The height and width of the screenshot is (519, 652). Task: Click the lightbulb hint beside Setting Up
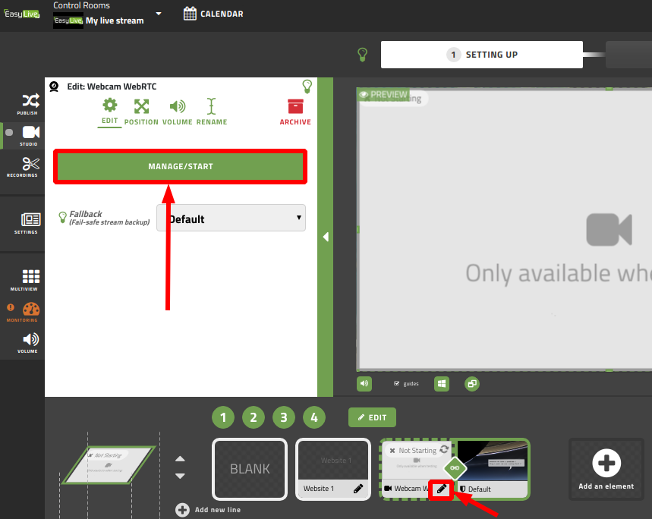pyautogui.click(x=363, y=55)
